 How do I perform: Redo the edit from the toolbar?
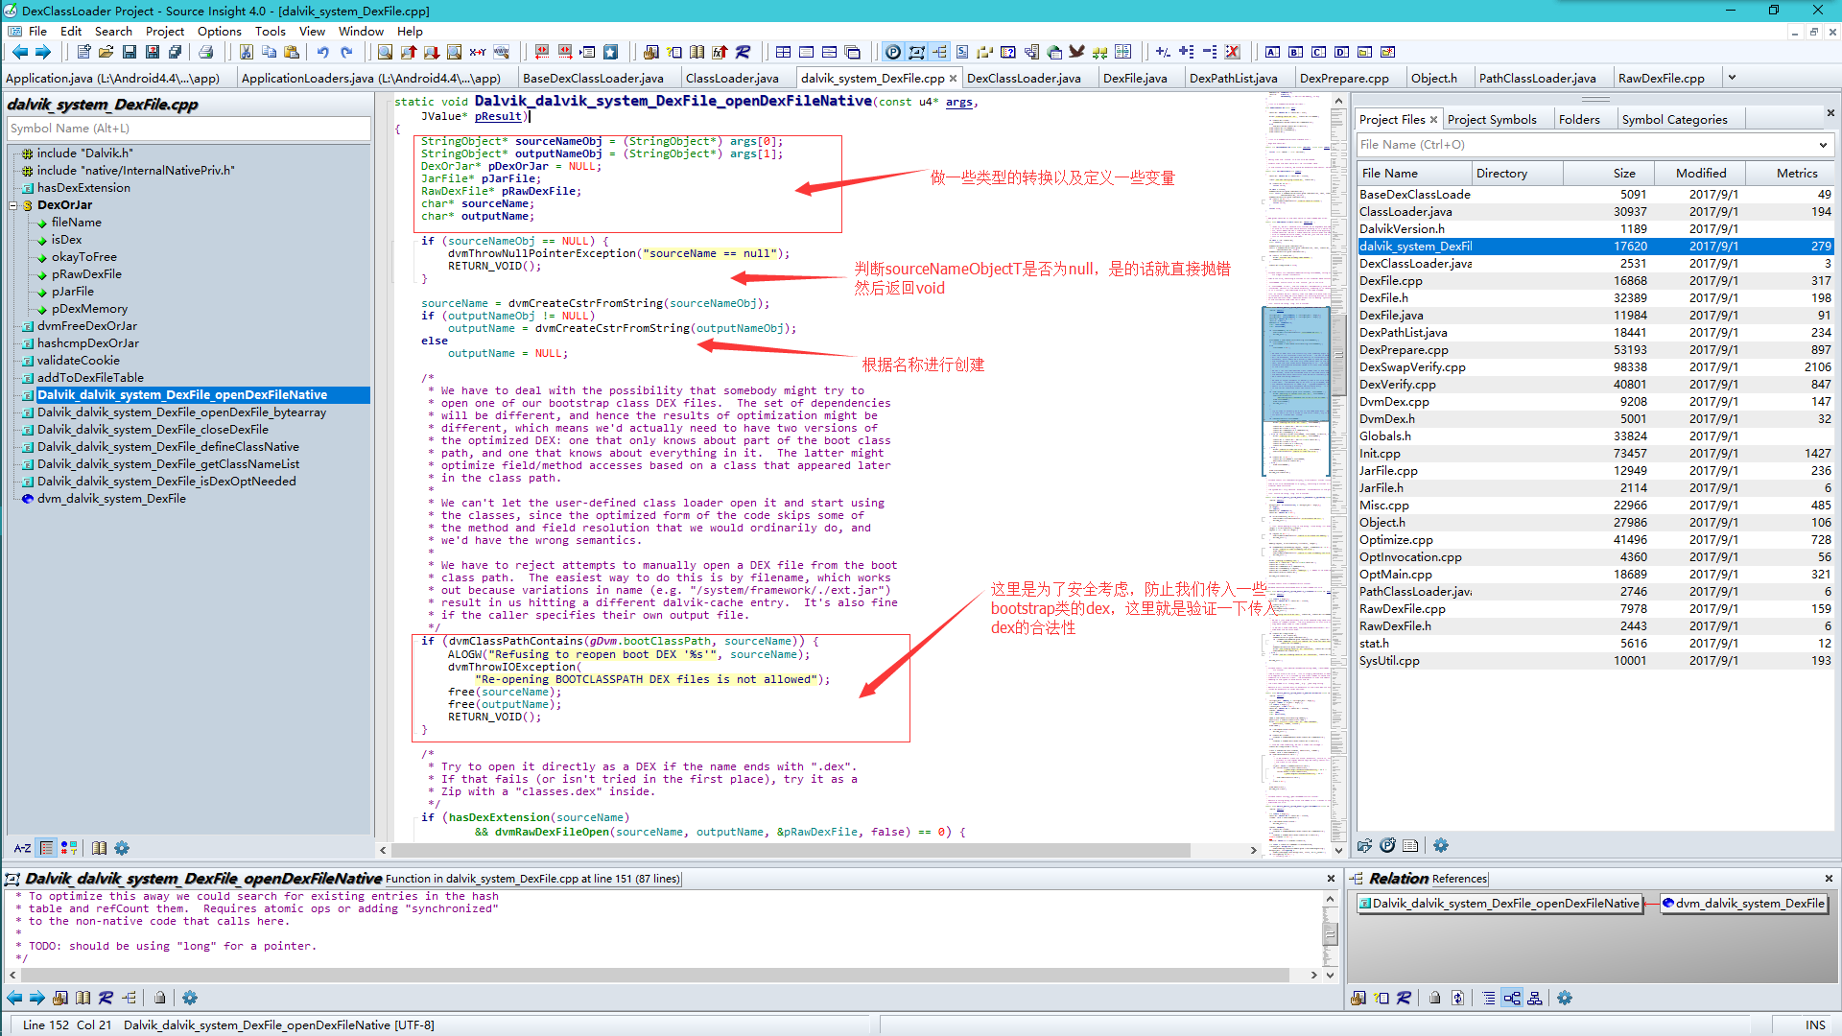click(x=346, y=53)
